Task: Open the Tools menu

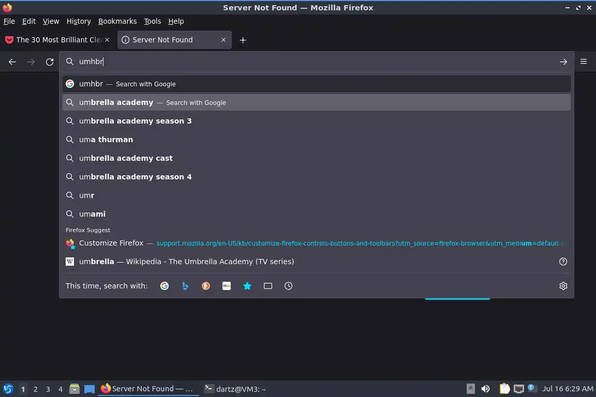Action: click(x=153, y=21)
